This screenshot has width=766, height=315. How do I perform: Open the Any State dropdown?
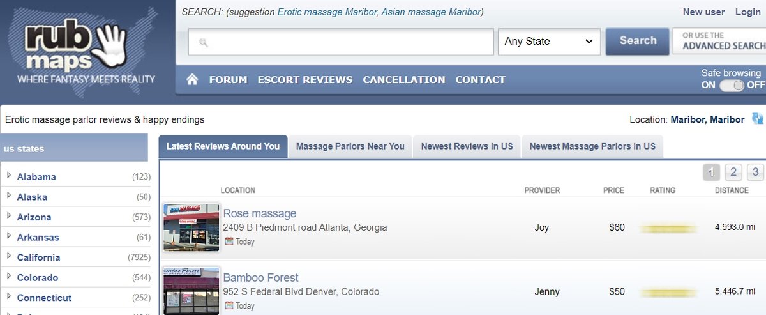549,42
